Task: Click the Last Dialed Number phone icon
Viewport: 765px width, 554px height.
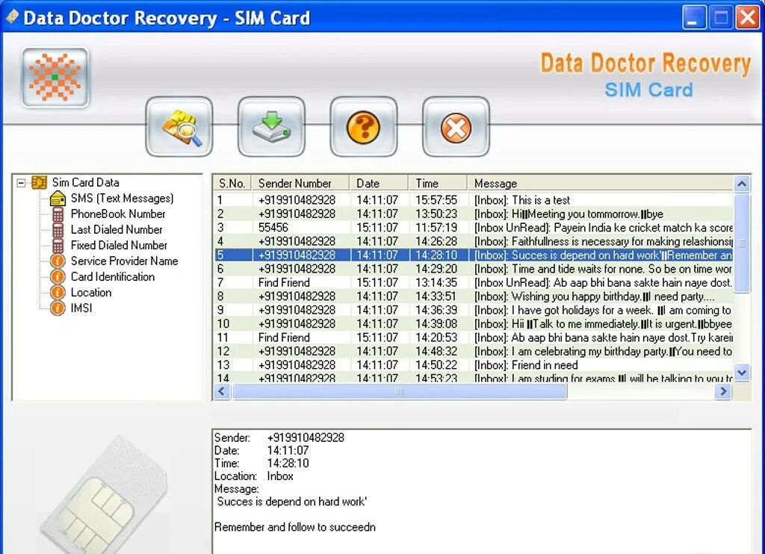Action: [58, 230]
